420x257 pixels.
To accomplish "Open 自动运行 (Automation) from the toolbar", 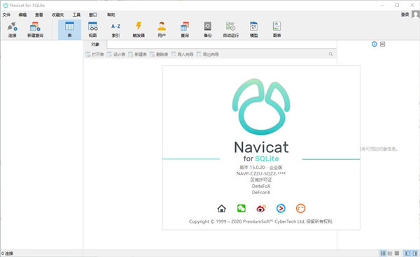I will (x=230, y=29).
